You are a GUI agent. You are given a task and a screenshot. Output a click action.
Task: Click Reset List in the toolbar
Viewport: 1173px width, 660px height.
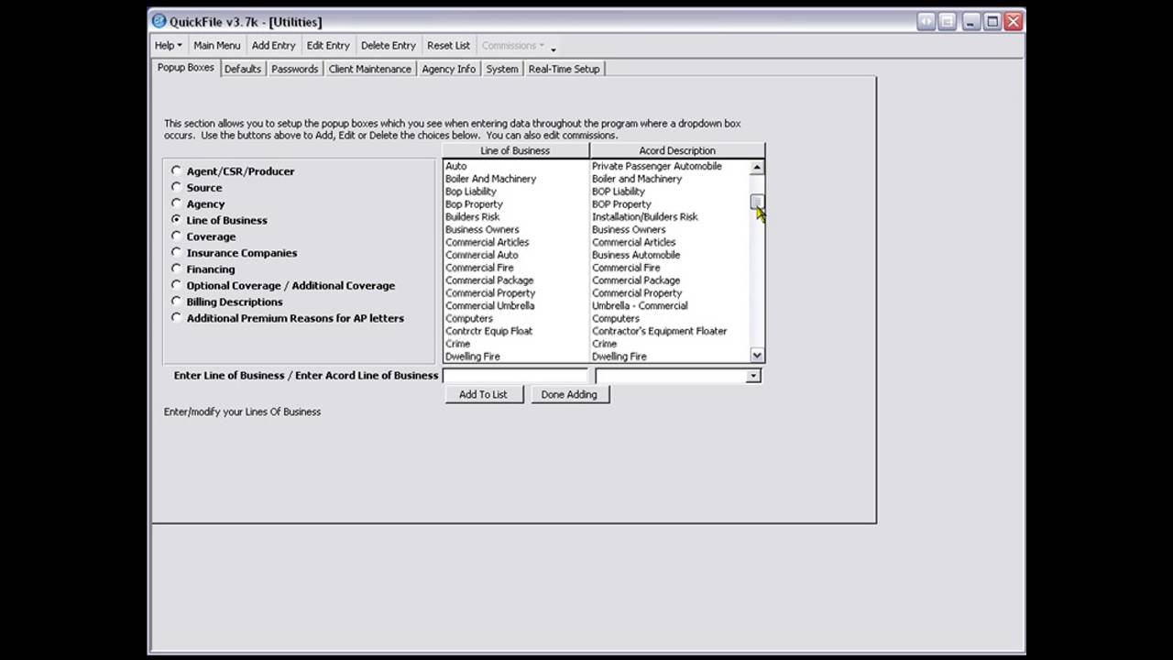448,45
